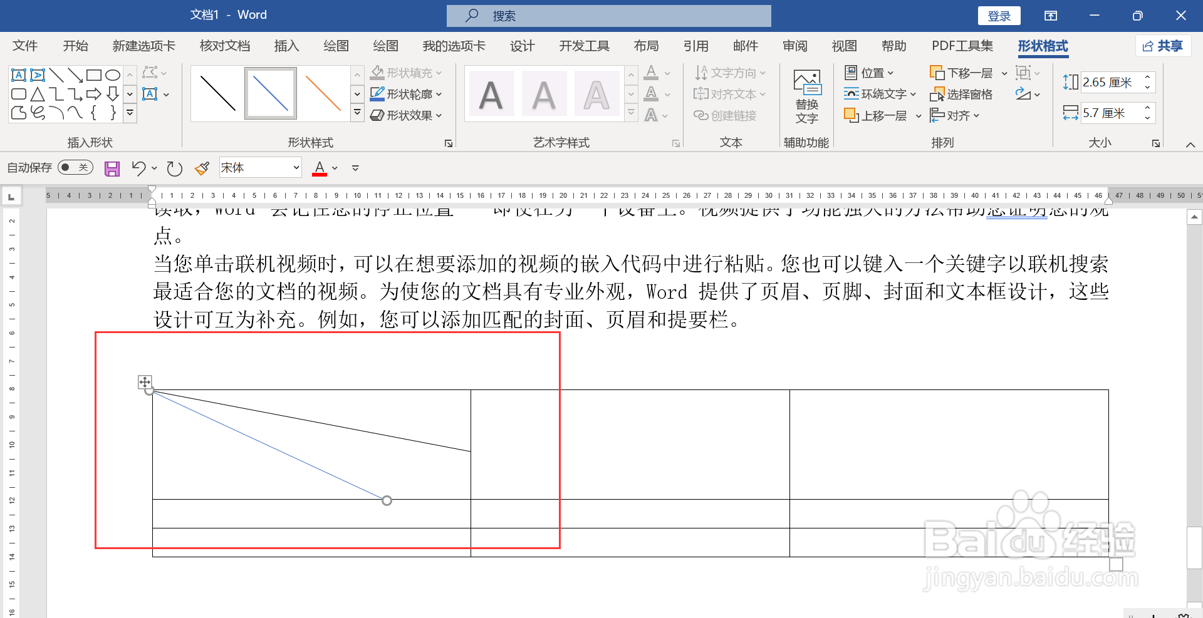
Task: Open the 下移一层 send backward arrow
Action: pos(1004,73)
